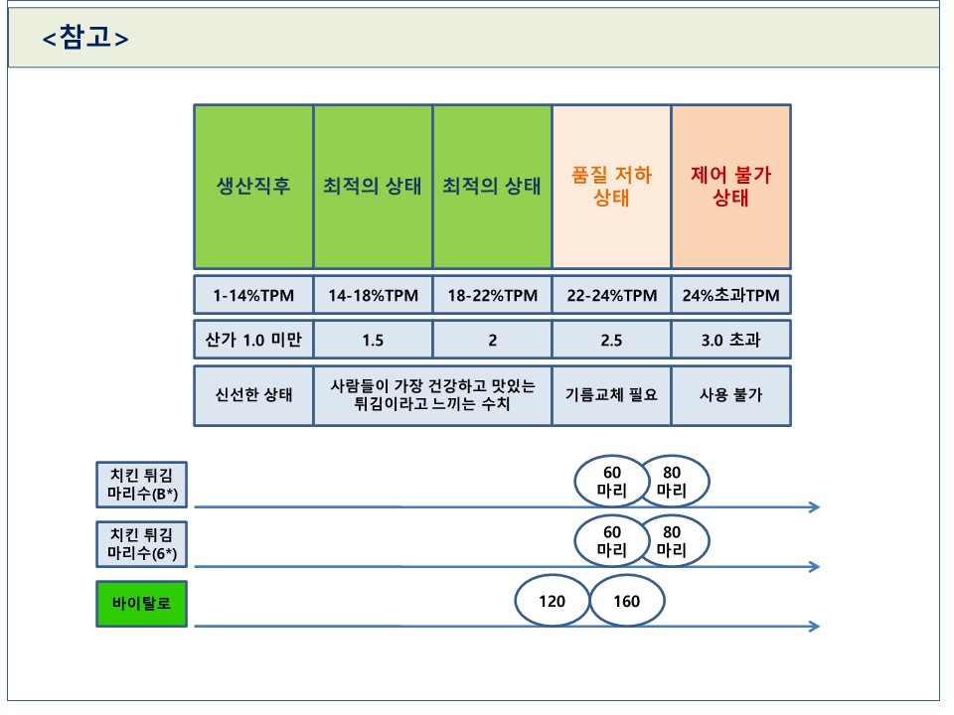Click the 치킨 튀김 마리수(B*) label box
The width and height of the screenshot is (954, 715).
coord(142,485)
